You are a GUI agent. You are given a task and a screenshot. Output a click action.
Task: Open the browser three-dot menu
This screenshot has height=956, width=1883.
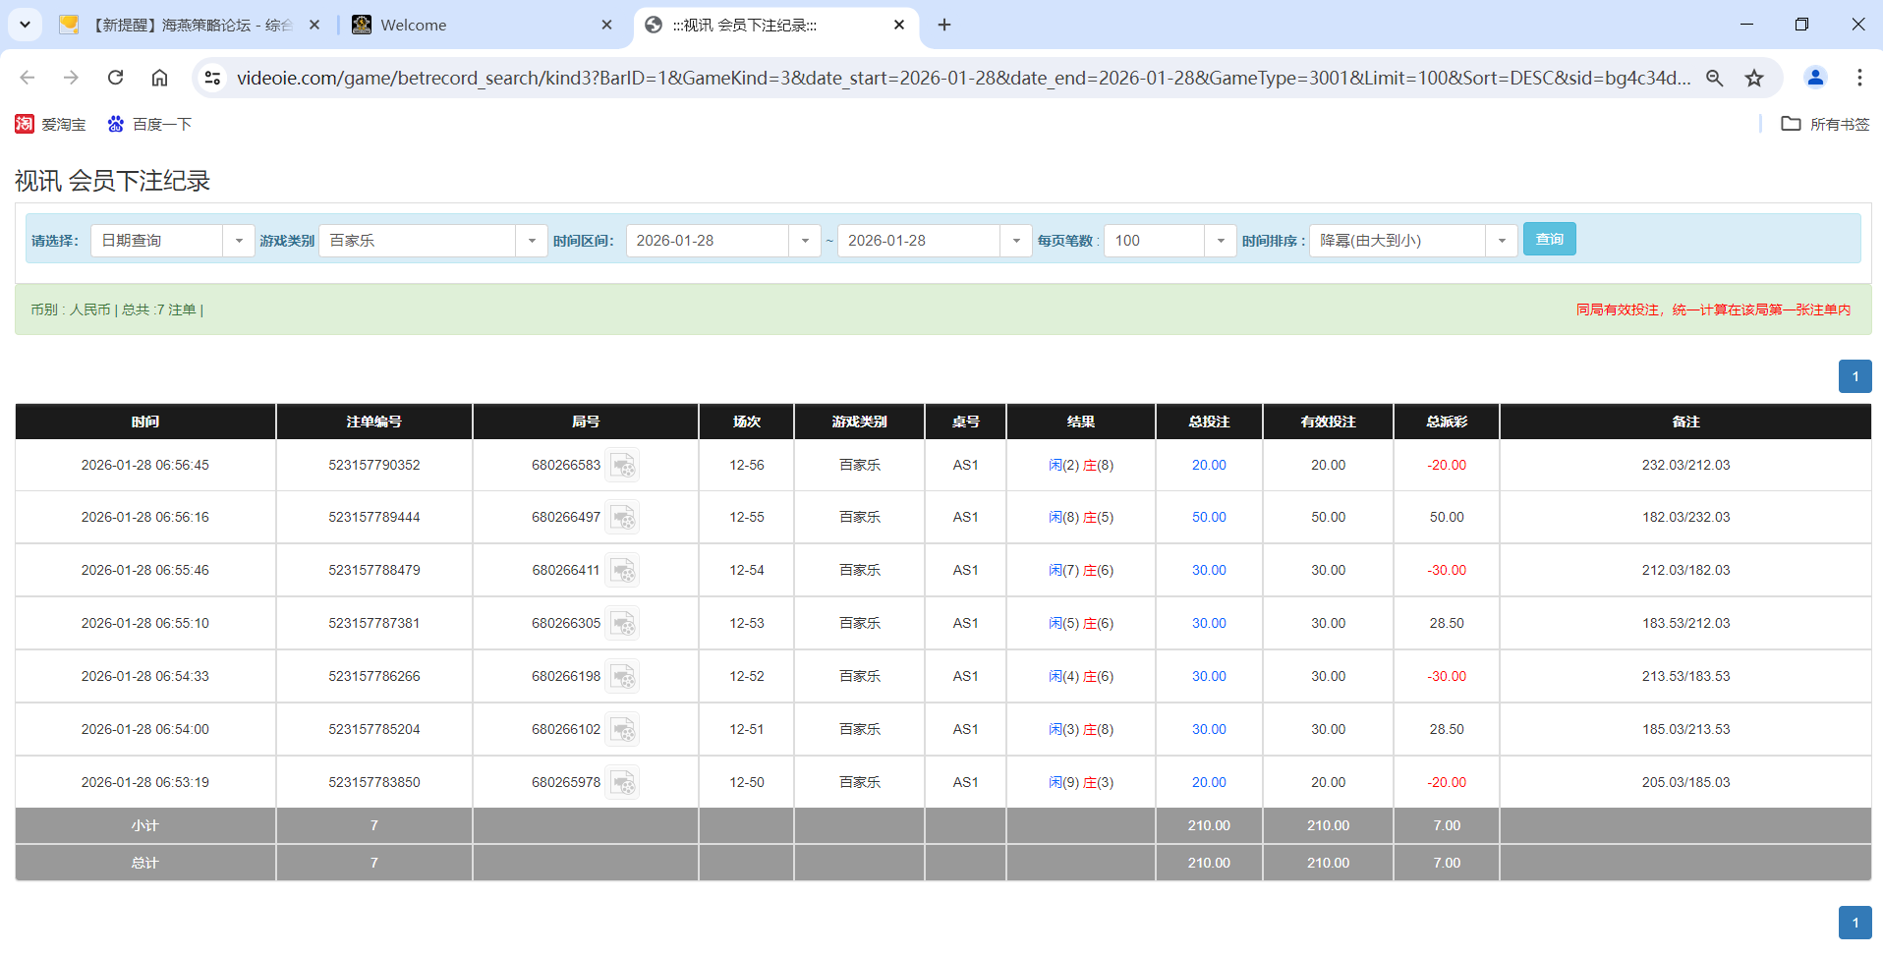pyautogui.click(x=1860, y=78)
